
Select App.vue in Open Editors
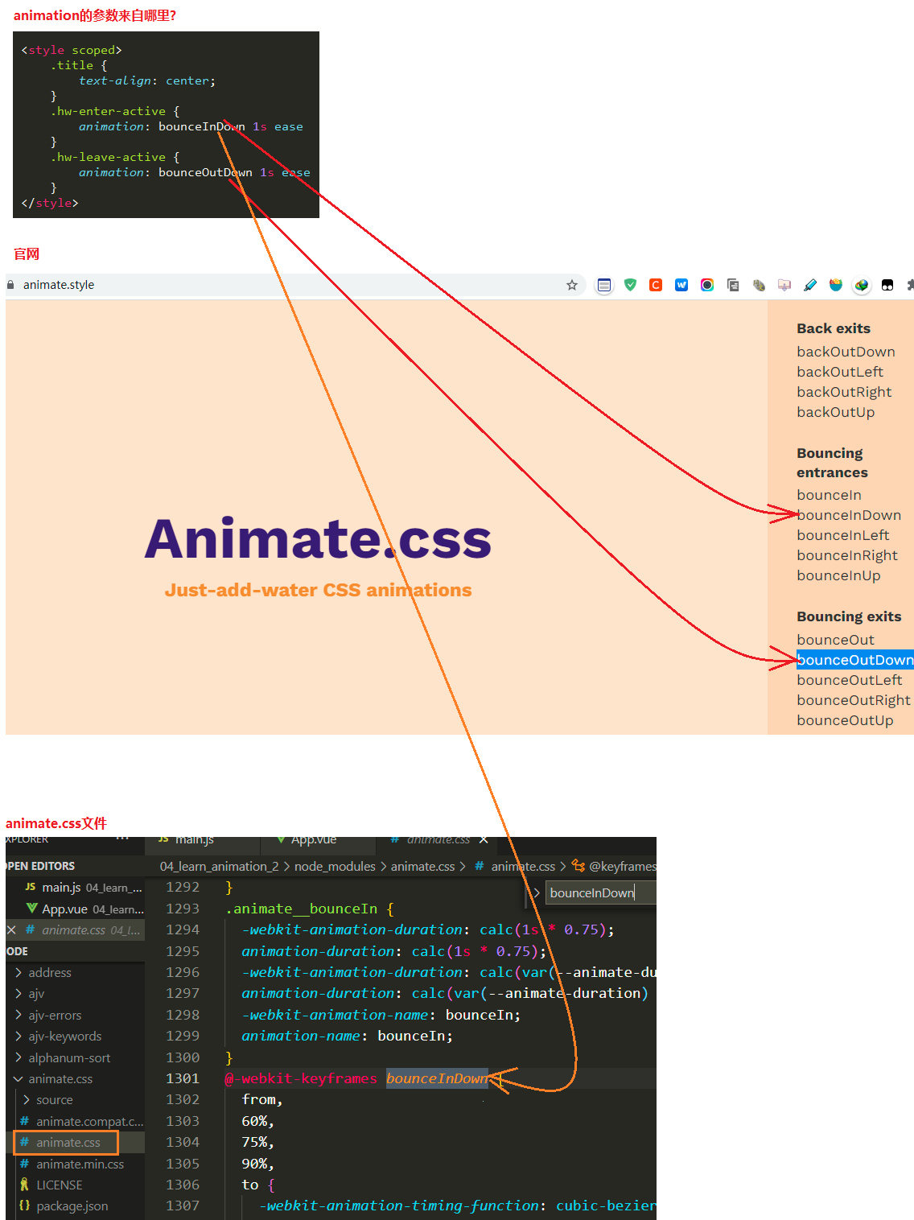pos(76,909)
